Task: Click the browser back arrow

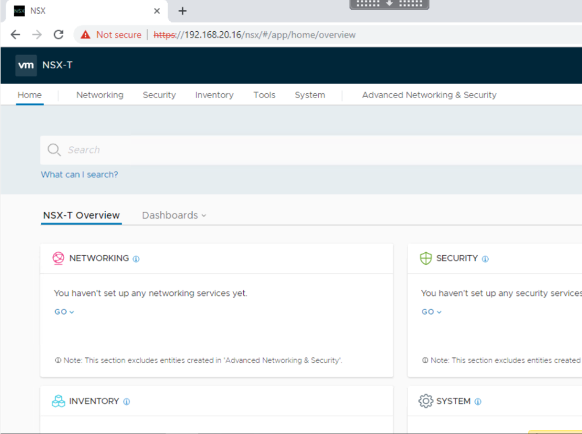Action: coord(15,35)
